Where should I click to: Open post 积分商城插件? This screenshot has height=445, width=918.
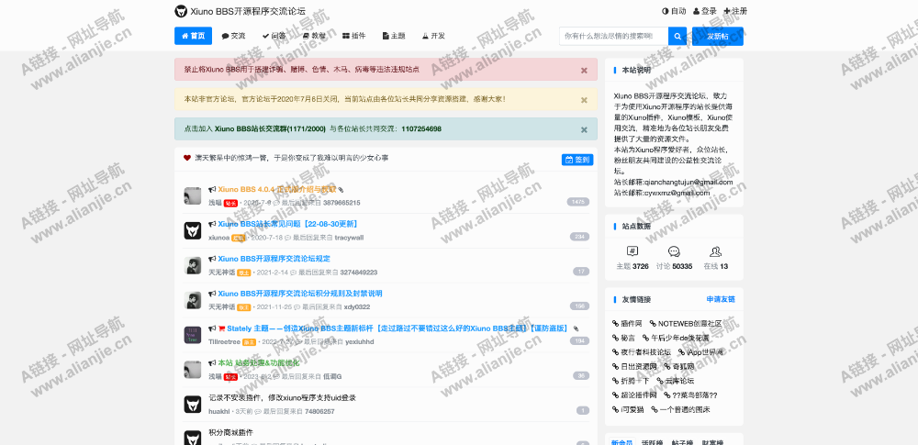[x=230, y=433]
